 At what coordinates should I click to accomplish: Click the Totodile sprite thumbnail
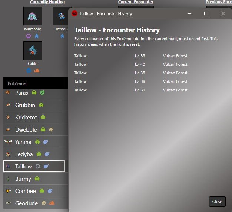coord(61,16)
